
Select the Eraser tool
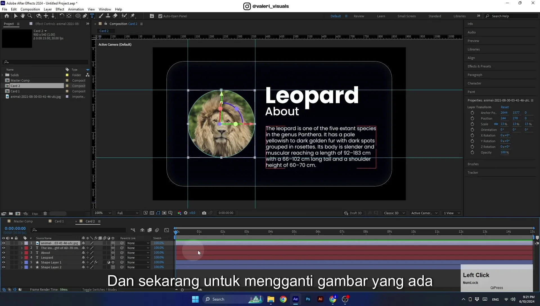tap(115, 16)
